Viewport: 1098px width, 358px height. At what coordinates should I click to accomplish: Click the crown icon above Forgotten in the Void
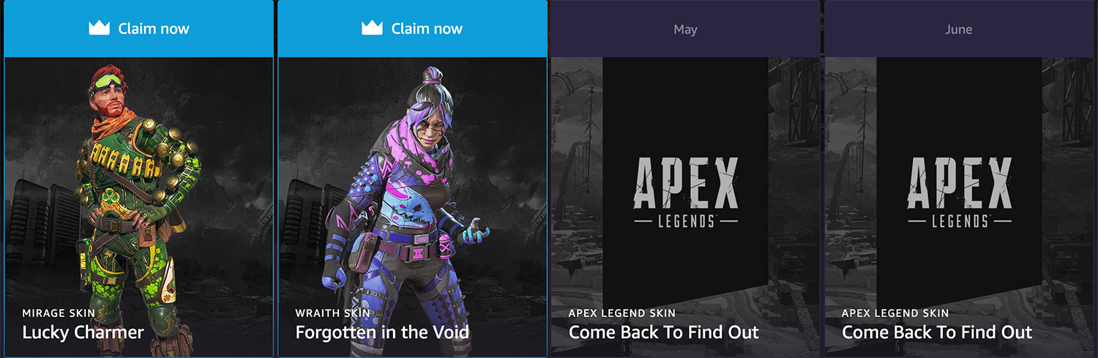[372, 29]
